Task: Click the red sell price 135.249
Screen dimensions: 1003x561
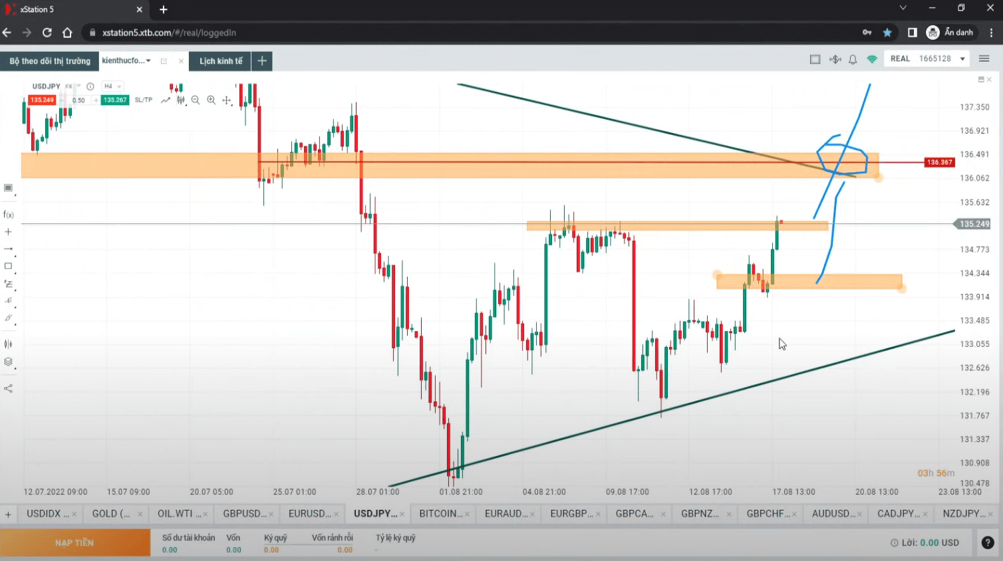Action: pos(42,100)
